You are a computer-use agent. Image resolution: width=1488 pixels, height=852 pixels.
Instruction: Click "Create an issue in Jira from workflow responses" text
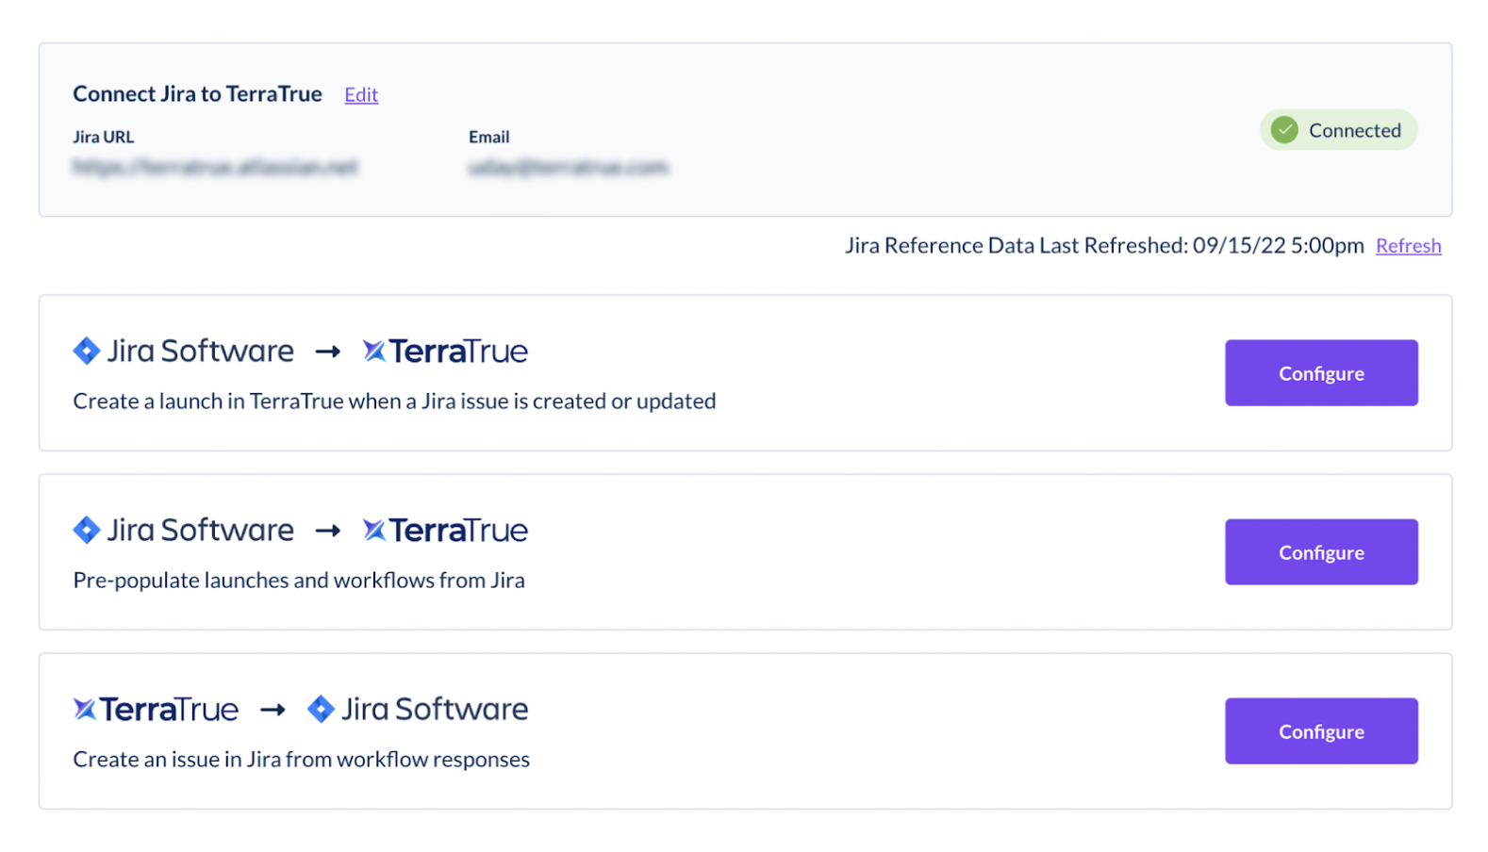[x=301, y=760]
